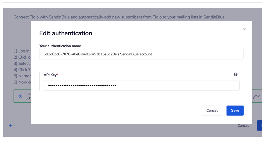Screen dimensions: 262x141
Task: Click step 1 "Log in" instruction text
Action: pos(22,51)
